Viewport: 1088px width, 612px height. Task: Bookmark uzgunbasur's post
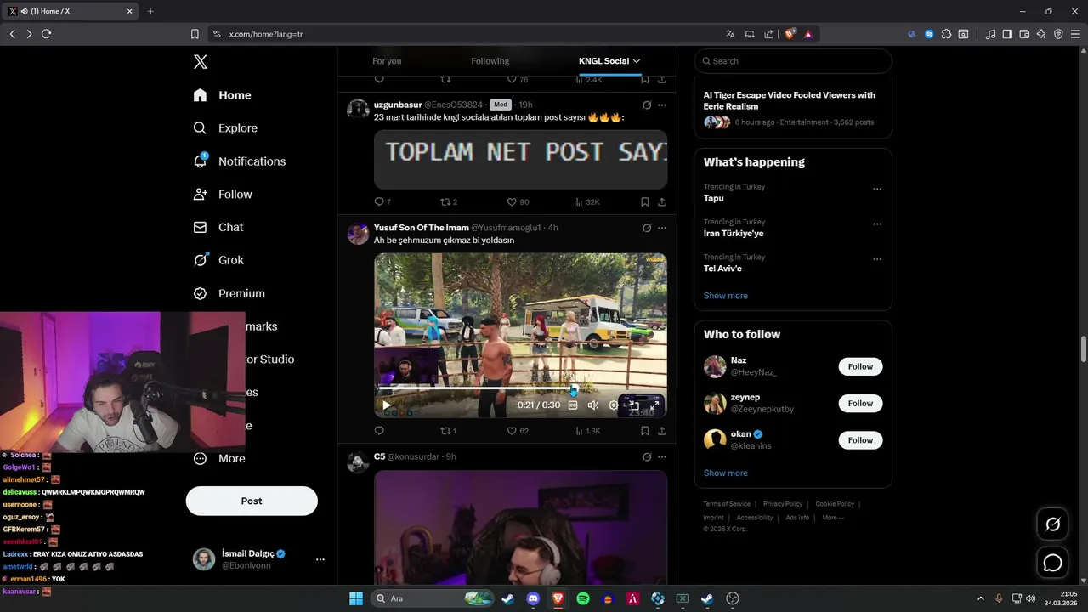tap(645, 202)
